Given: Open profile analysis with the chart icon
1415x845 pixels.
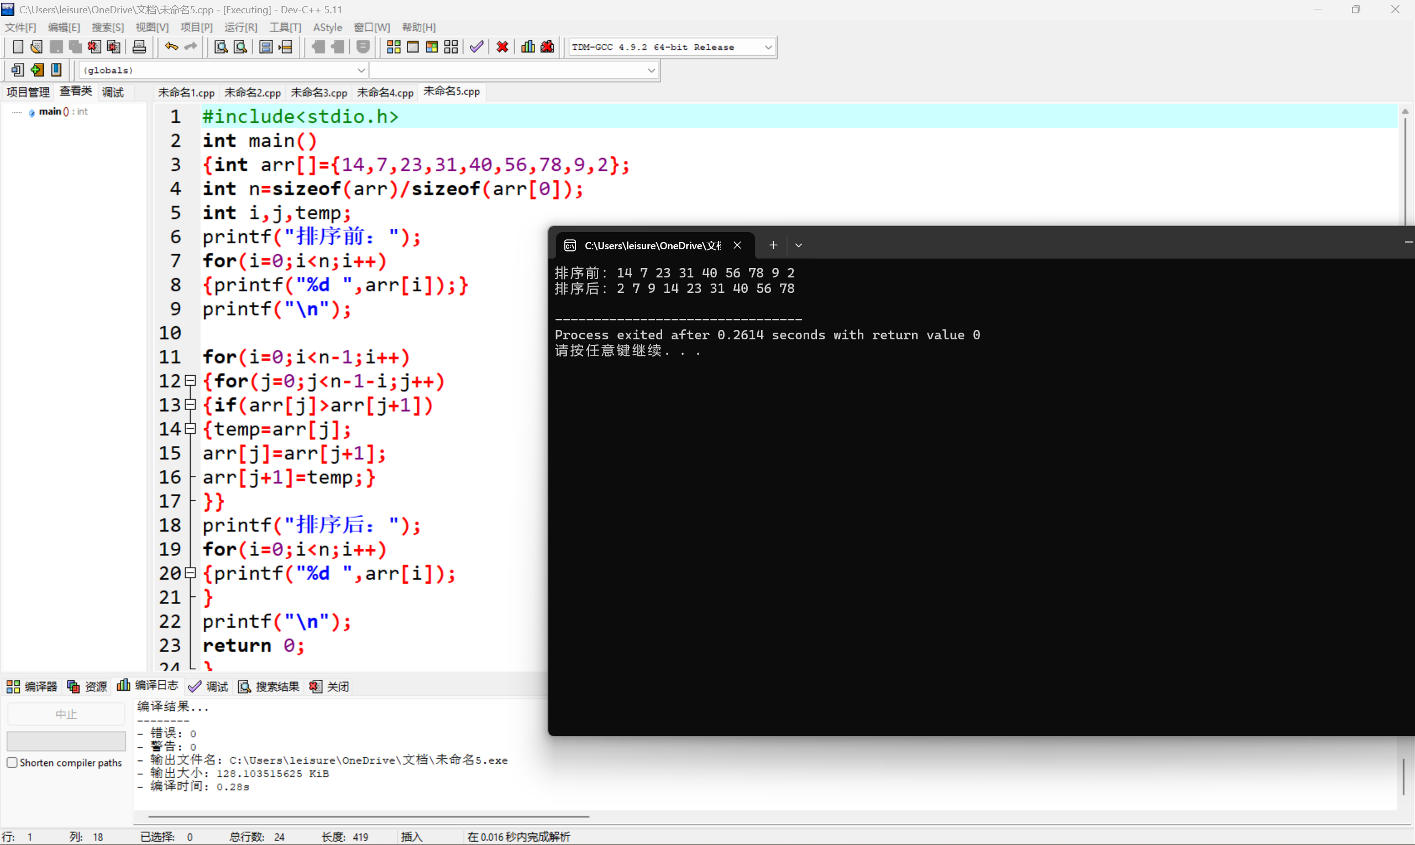Looking at the screenshot, I should point(527,46).
